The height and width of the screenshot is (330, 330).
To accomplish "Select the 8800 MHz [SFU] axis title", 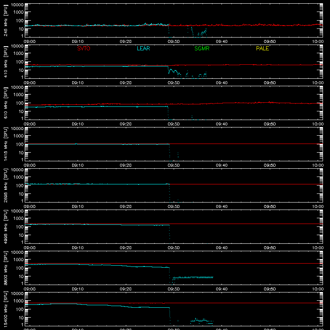I will tap(5, 268).
